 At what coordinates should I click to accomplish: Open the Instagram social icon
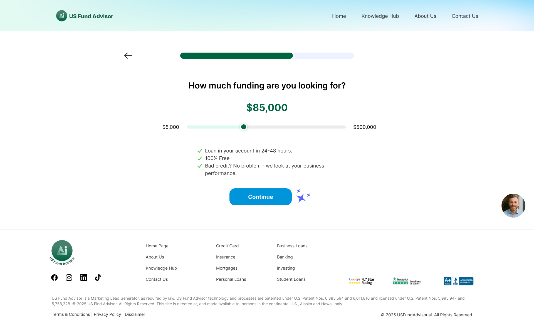click(69, 278)
